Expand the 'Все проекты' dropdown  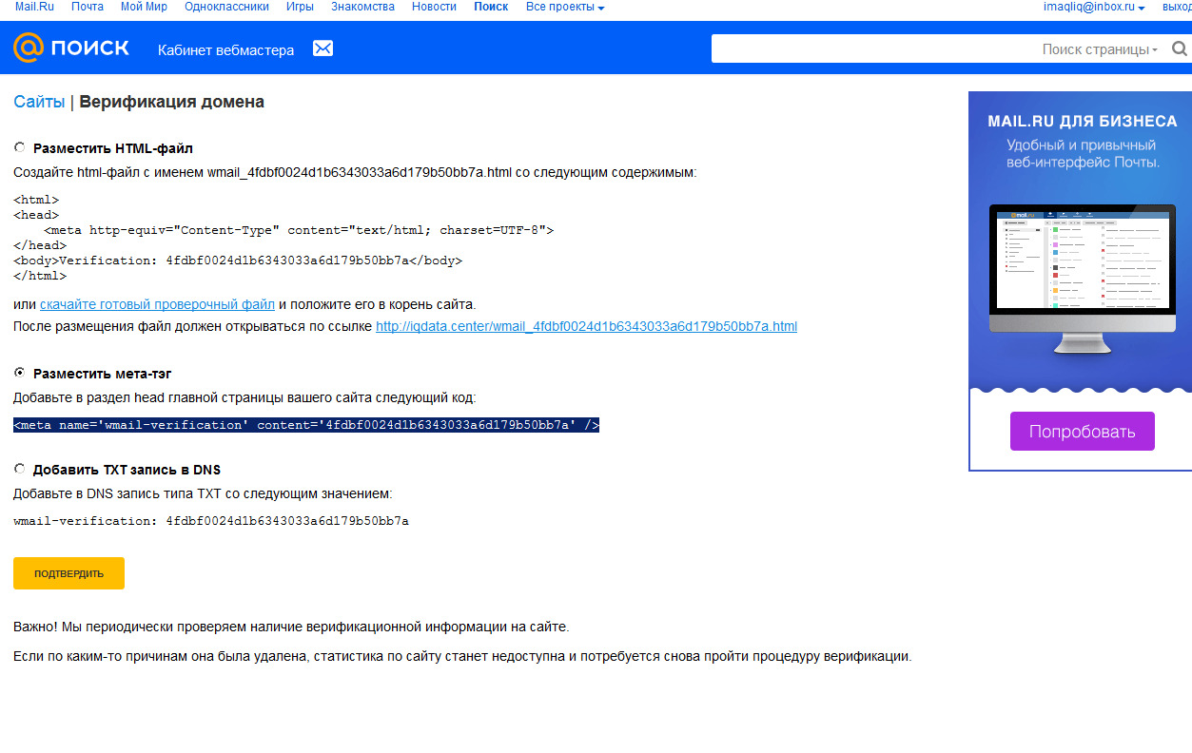tap(565, 7)
